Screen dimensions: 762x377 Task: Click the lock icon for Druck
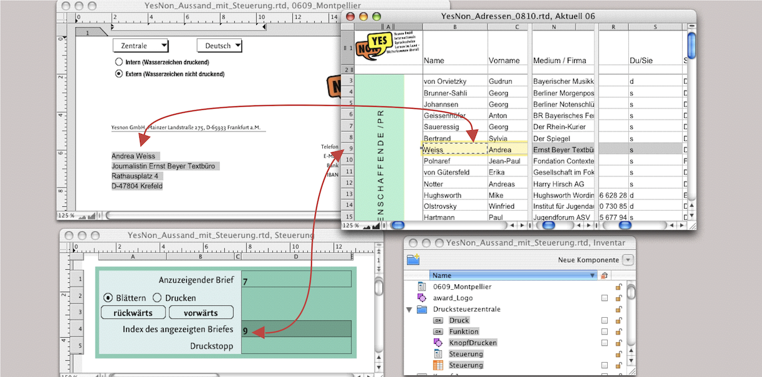click(619, 320)
